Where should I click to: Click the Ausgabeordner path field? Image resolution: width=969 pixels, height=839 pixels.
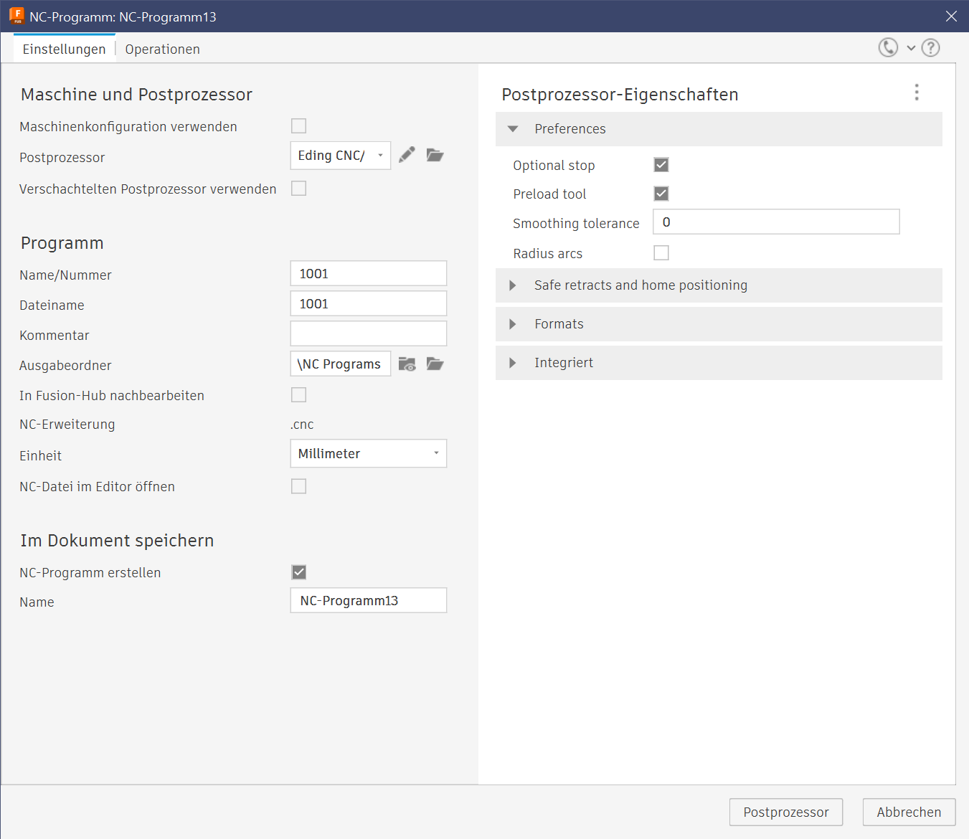pyautogui.click(x=341, y=364)
